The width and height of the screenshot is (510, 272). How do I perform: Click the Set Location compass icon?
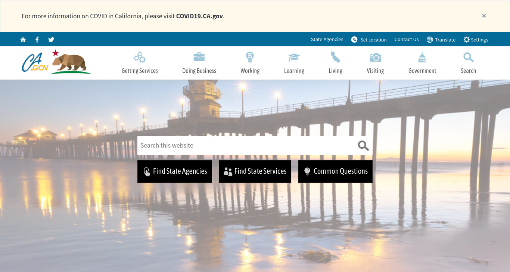pos(354,40)
